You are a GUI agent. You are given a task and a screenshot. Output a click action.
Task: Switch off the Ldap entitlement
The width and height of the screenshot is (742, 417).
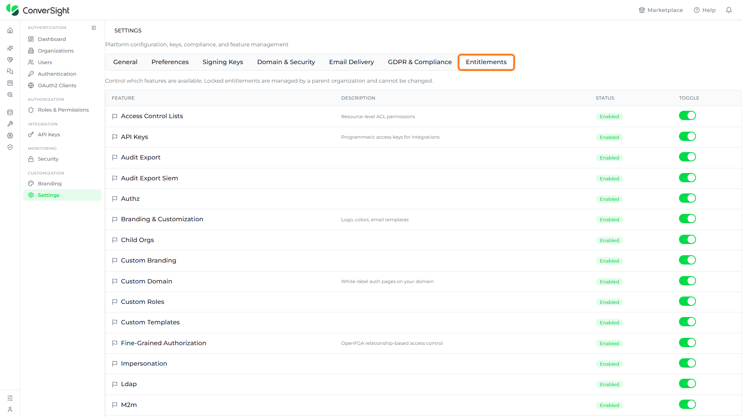(x=688, y=383)
